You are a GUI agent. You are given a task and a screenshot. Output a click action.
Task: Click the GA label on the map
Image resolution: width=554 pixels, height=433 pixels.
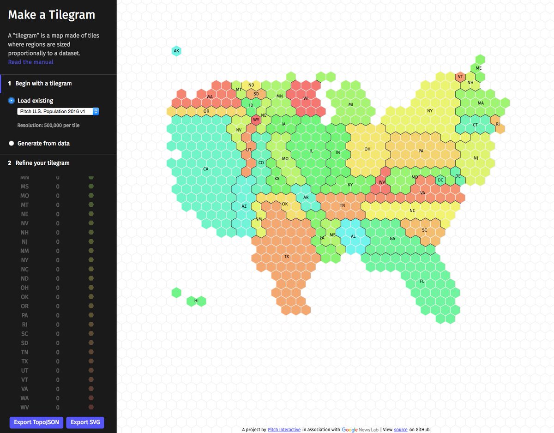[x=392, y=239]
